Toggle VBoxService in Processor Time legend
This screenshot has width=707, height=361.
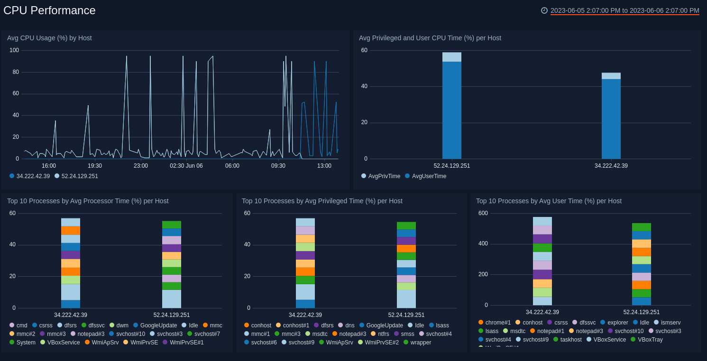click(60, 343)
